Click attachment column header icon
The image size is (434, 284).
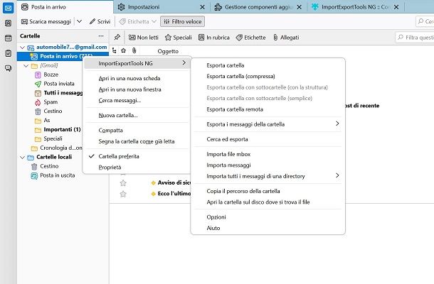click(x=134, y=50)
